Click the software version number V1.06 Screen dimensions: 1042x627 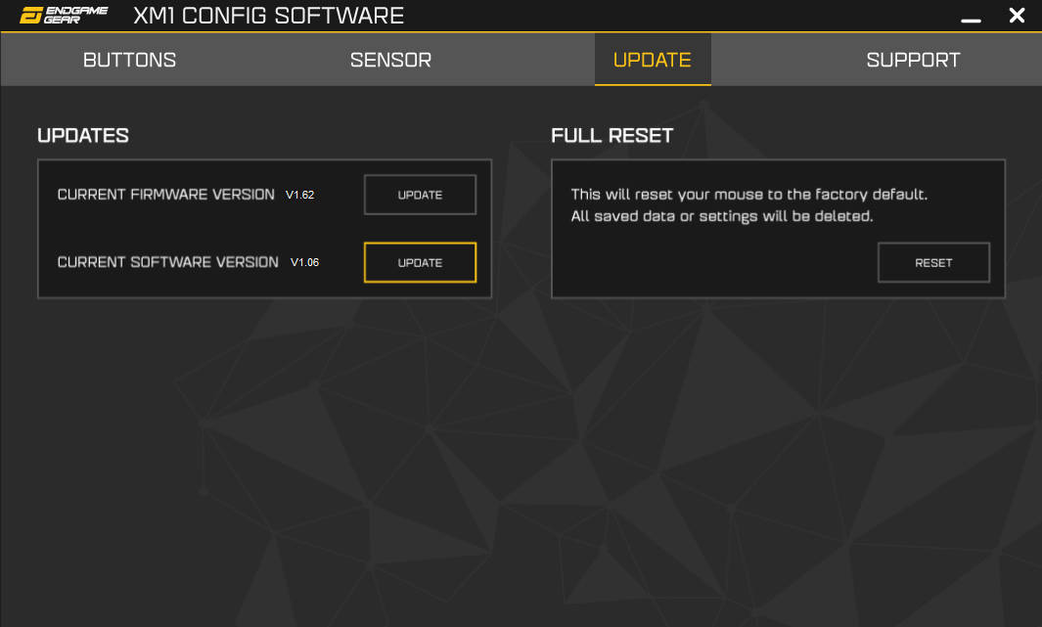(x=304, y=262)
